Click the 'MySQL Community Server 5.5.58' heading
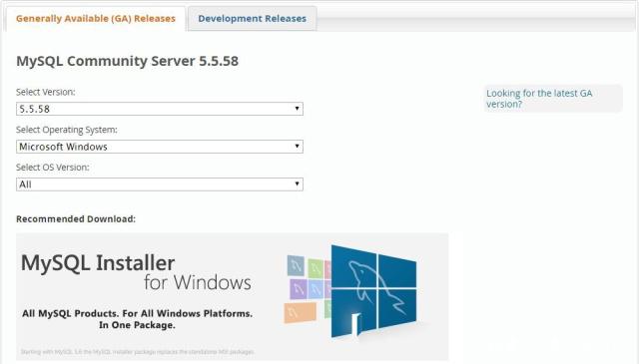The height and width of the screenshot is (364, 639). 127,61
